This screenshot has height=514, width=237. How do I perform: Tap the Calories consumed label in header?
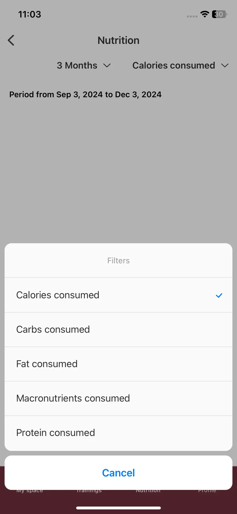coord(174,65)
